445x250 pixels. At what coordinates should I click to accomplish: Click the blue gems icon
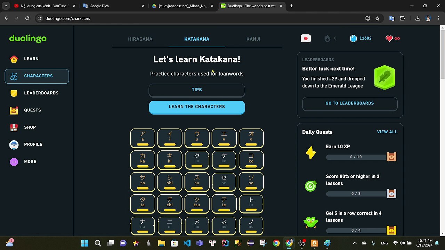[353, 39]
